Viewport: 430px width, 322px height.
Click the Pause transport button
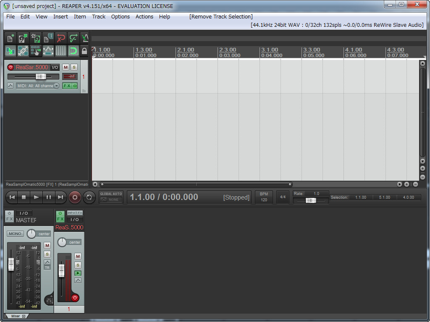click(49, 197)
